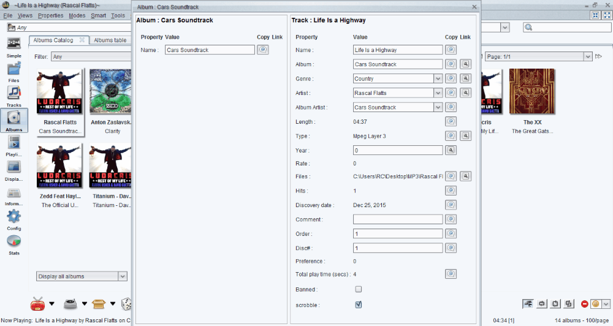
Task: Click the Link icon in the Artist row
Action: click(x=466, y=93)
